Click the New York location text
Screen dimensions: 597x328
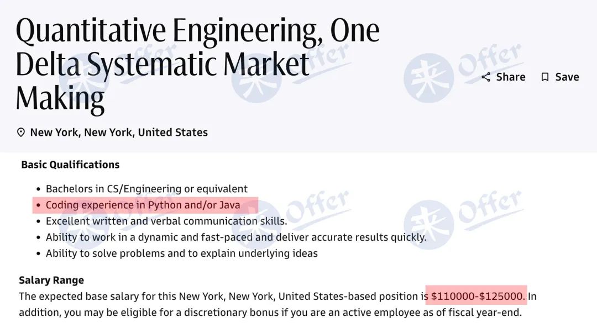[x=119, y=133]
